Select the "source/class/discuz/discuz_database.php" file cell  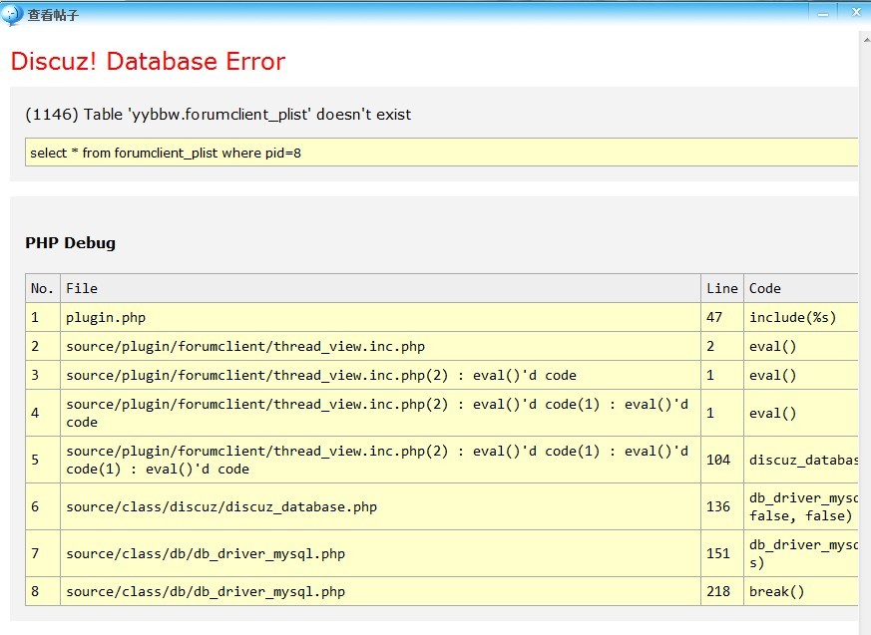click(x=380, y=506)
